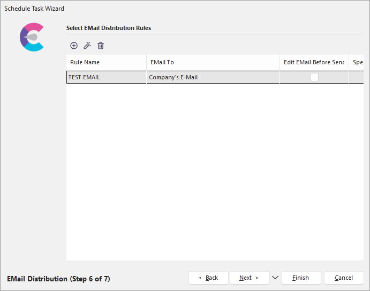Click the Step 6 of 7 label
Image resolution: width=370 pixels, height=291 pixels.
click(59, 279)
